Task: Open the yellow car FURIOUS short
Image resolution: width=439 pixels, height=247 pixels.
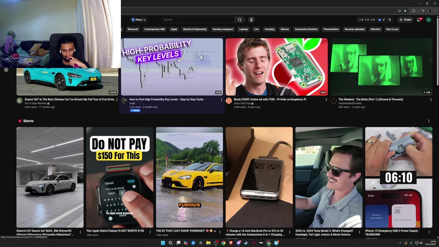Action: pos(189,177)
